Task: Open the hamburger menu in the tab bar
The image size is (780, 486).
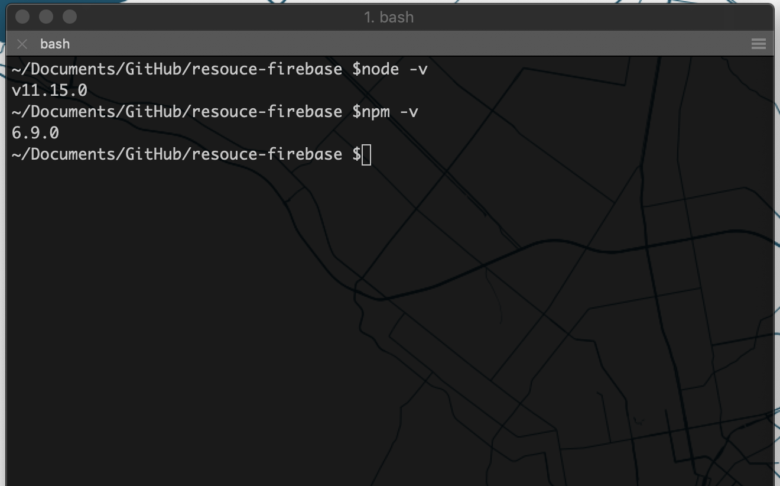Action: 758,44
